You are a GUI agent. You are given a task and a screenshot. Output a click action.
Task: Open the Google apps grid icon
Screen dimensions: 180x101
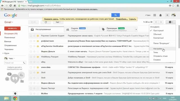(155, 15)
